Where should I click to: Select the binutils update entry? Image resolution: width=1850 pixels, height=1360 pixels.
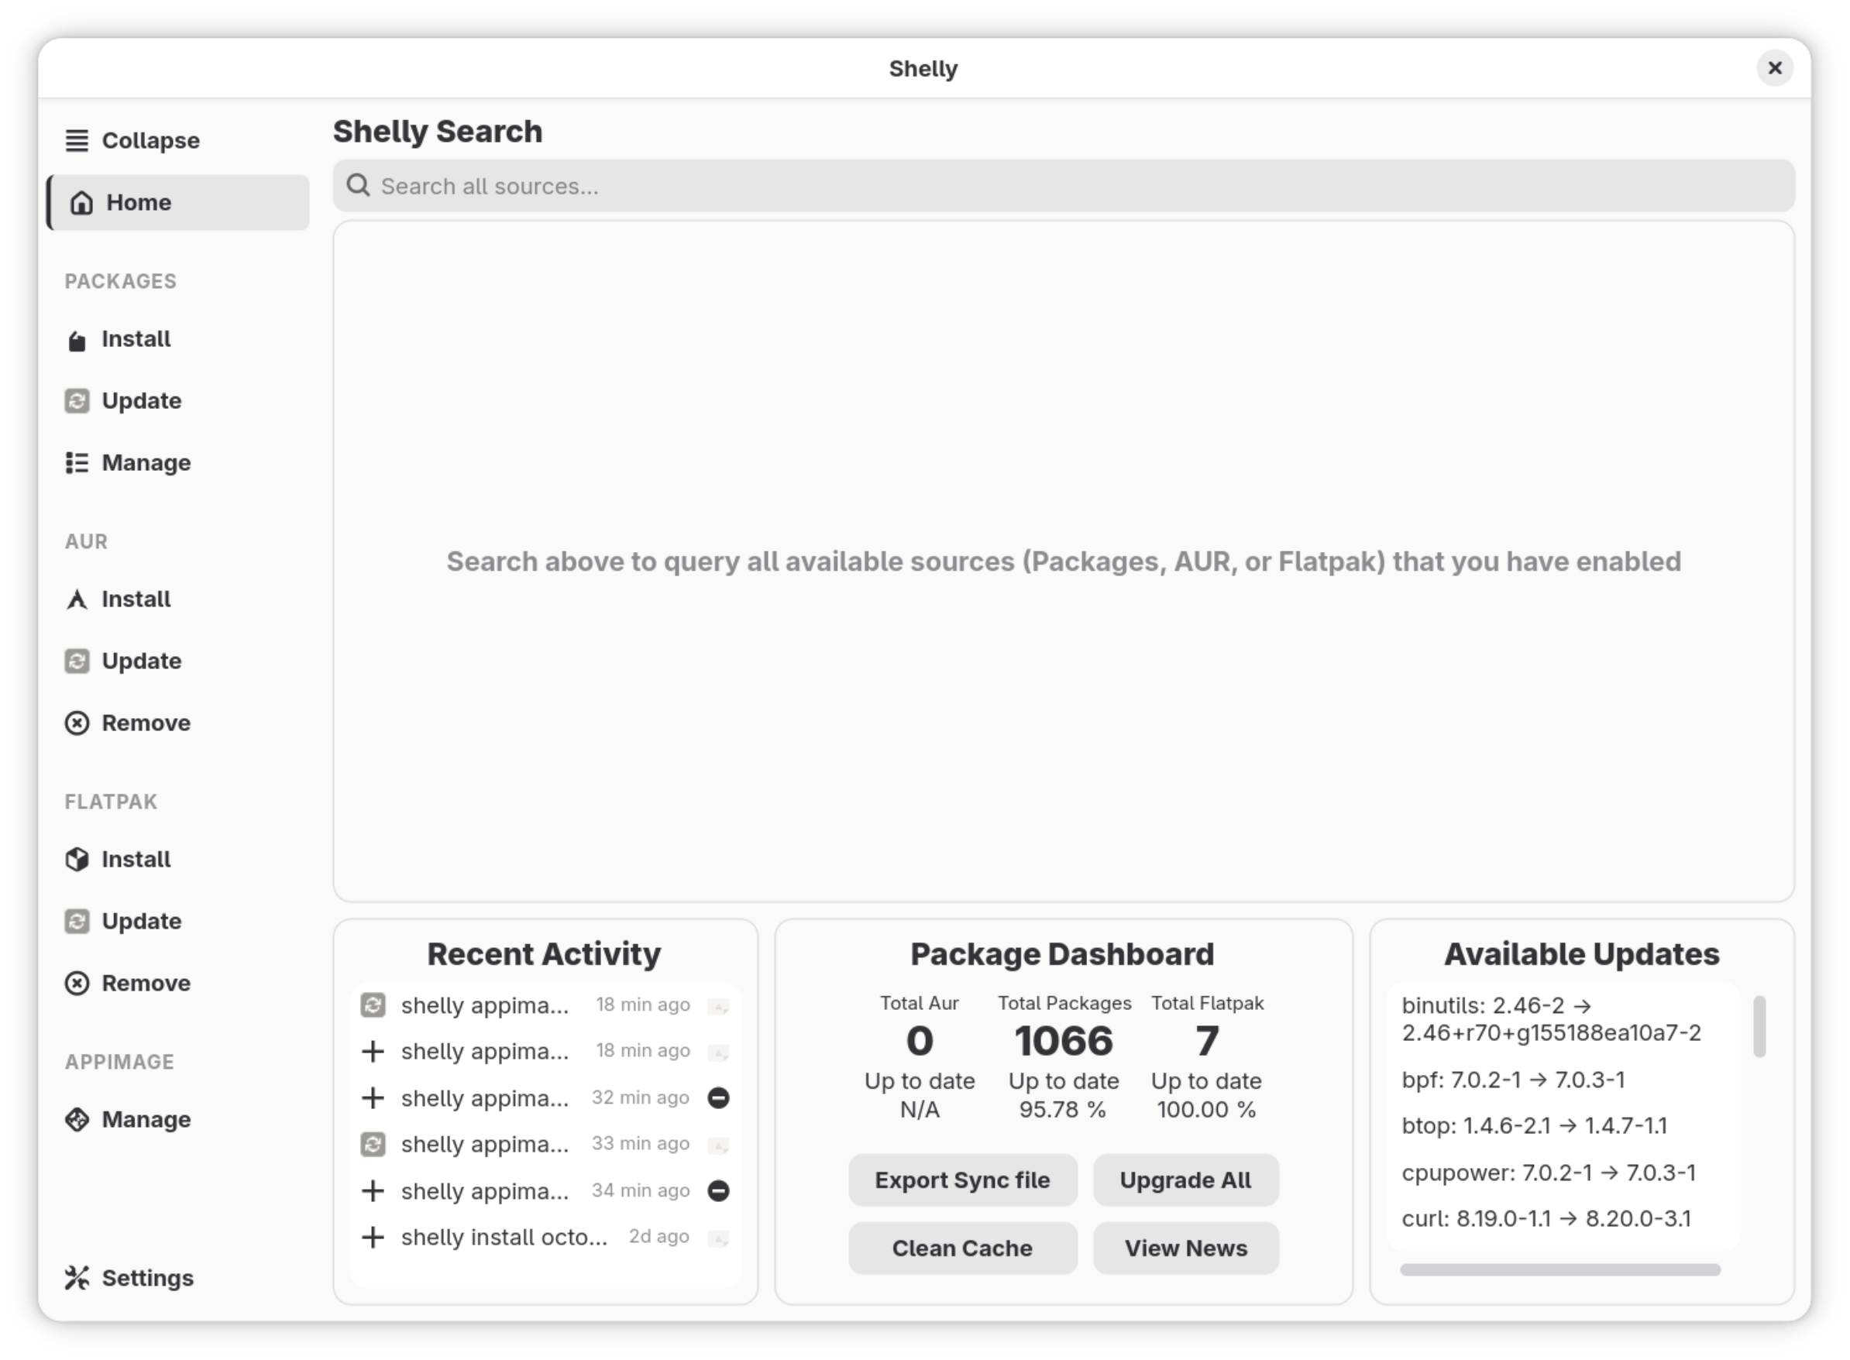click(1551, 1019)
